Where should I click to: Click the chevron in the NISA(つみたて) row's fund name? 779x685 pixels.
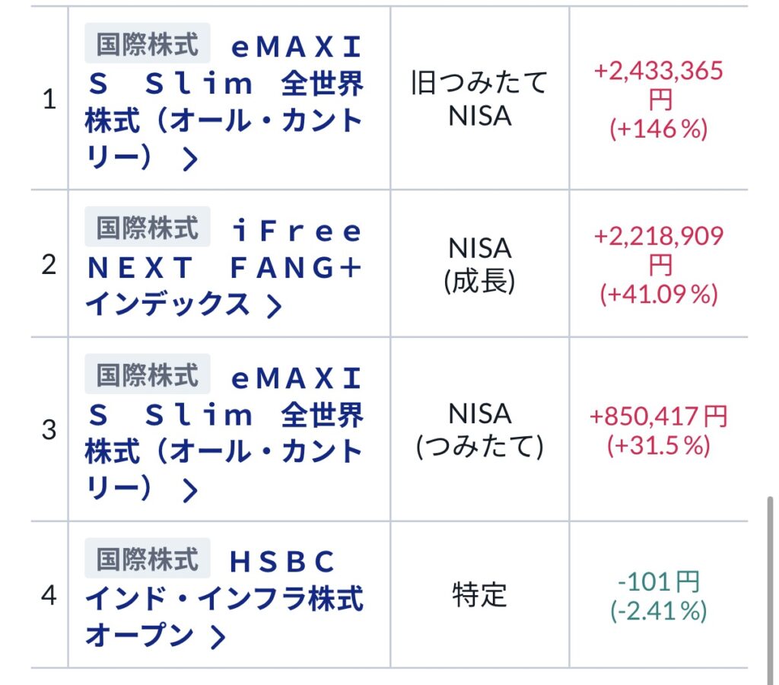click(x=190, y=491)
